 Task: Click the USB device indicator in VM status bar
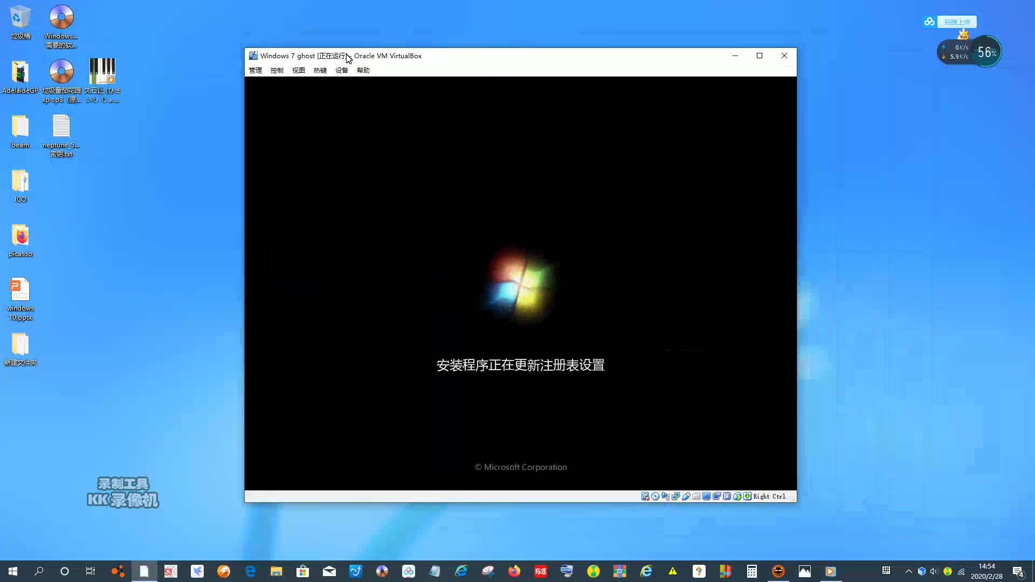(686, 496)
